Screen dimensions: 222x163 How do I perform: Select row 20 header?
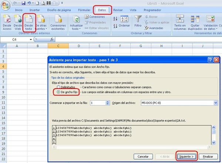3,149
